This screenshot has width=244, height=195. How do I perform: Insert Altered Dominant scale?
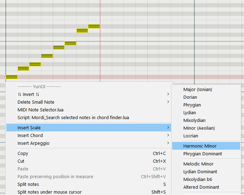[206, 187]
